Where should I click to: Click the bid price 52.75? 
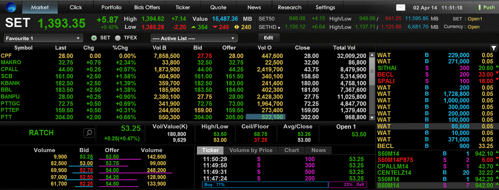coord(86,170)
